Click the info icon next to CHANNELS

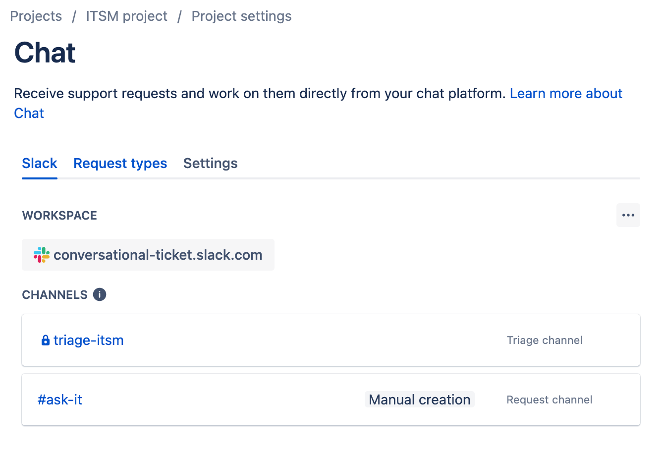99,294
